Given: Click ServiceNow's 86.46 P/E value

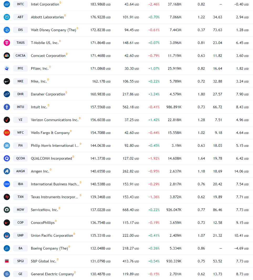Looking at the screenshot, I should pos(218,210).
